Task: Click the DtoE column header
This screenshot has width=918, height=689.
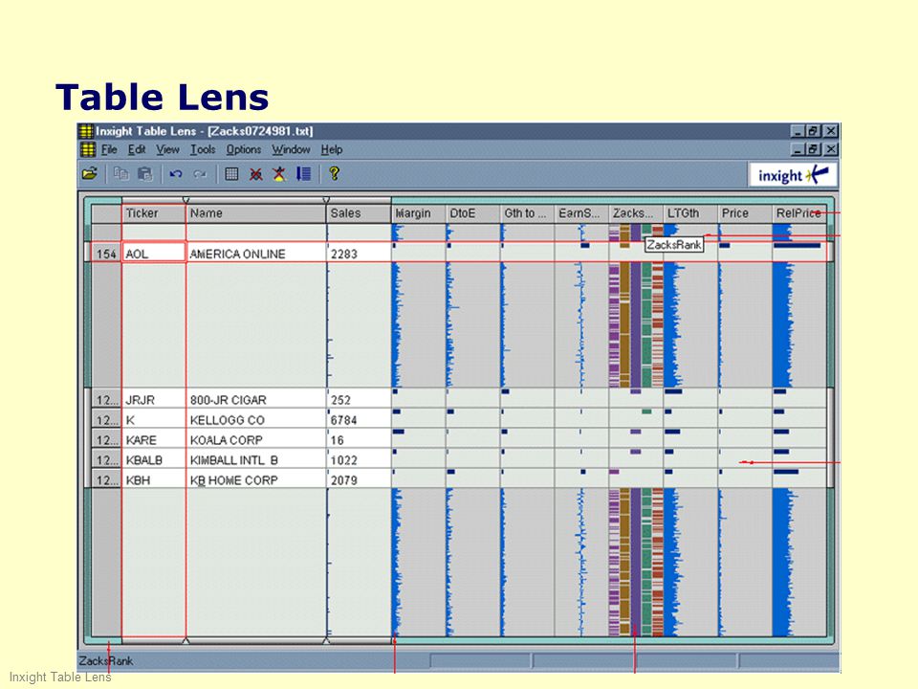Action: (473, 213)
